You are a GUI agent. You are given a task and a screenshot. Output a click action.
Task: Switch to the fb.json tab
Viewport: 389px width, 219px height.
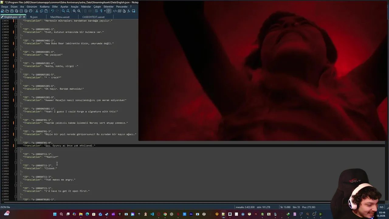point(34,17)
